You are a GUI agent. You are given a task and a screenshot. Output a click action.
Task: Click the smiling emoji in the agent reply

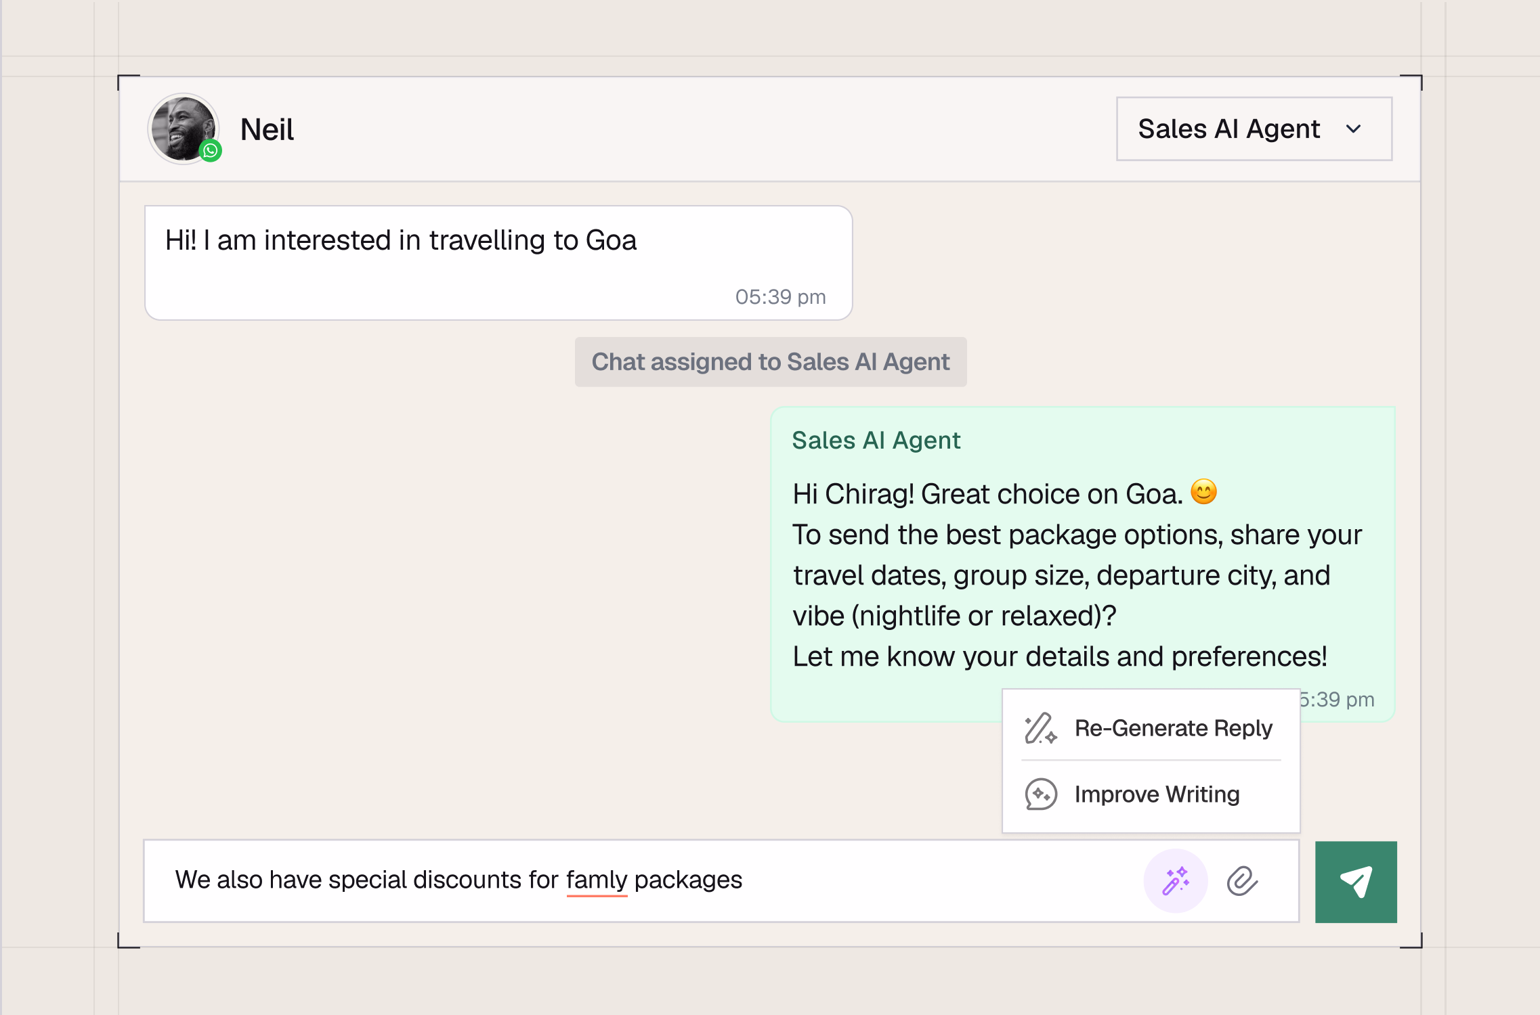point(1203,492)
